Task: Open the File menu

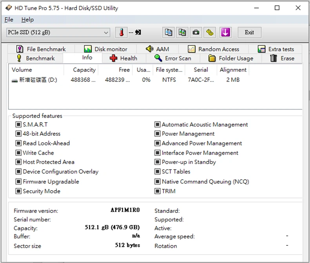Action: [9, 20]
